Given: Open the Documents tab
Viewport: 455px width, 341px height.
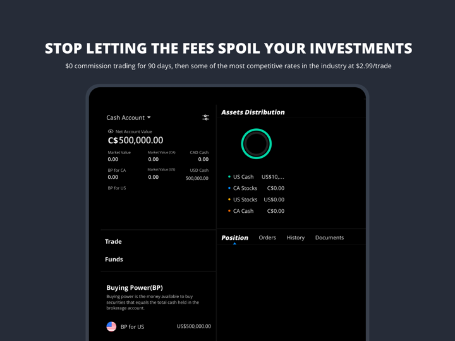Looking at the screenshot, I should (329, 237).
